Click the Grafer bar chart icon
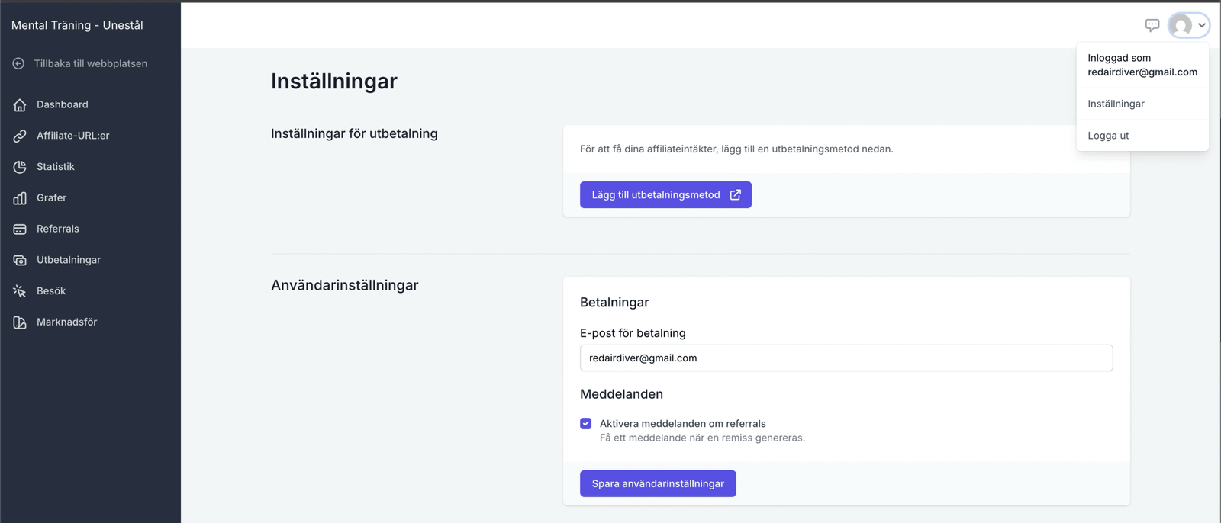 [20, 198]
